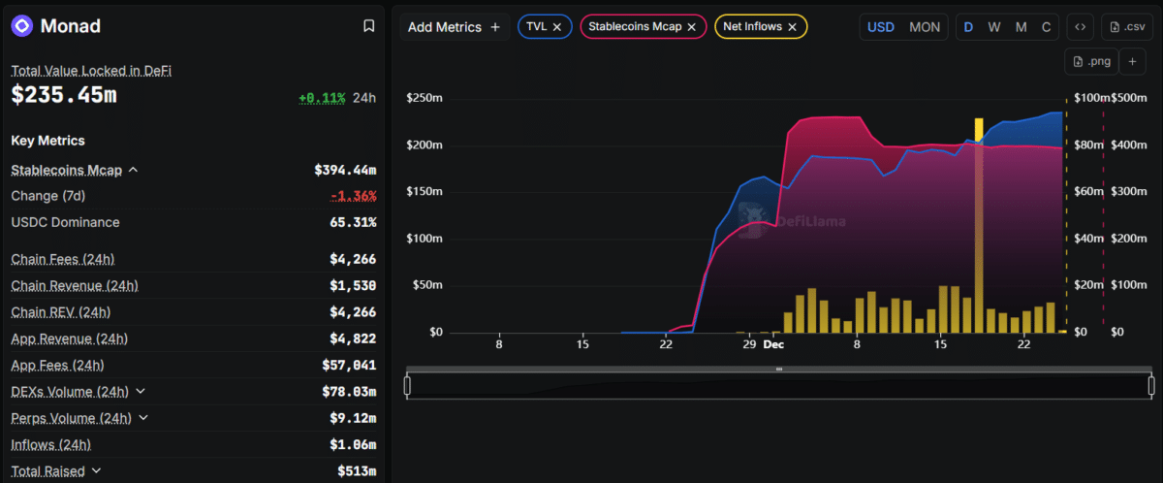This screenshot has width=1163, height=483.
Task: Click the Monad page title
Action: [70, 26]
